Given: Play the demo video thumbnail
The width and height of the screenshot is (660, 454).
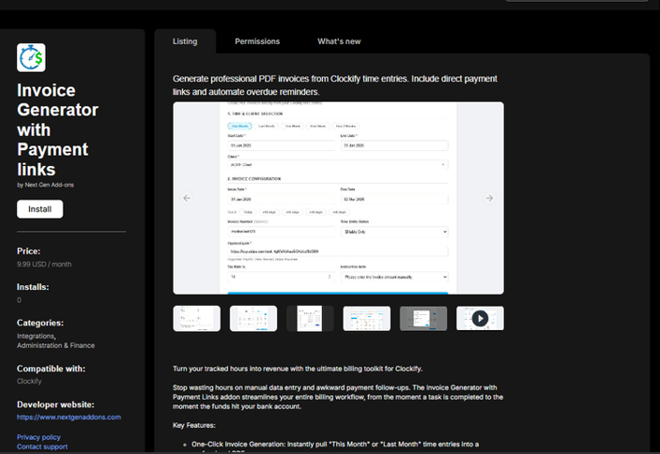Looking at the screenshot, I should 480,318.
